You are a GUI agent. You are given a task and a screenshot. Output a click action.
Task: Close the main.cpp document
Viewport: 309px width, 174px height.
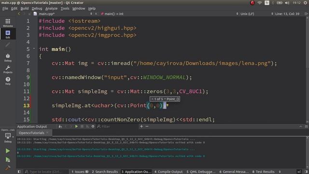coord(96,14)
